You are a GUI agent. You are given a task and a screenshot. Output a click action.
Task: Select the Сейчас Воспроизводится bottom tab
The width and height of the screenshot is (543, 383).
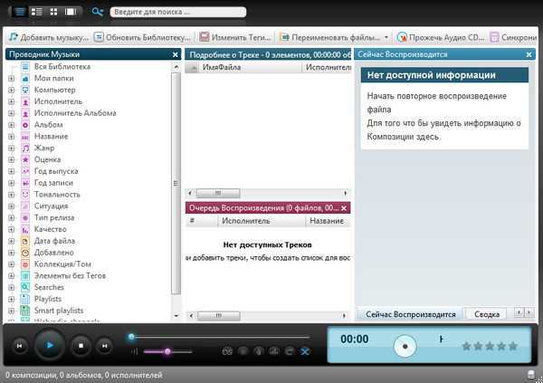coord(409,314)
